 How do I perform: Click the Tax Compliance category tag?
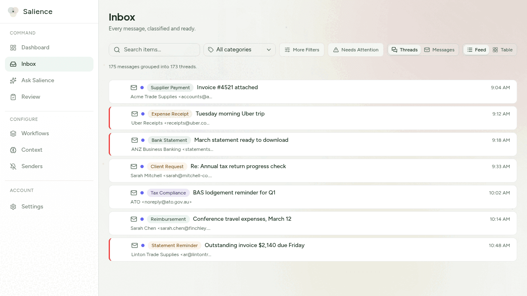click(x=168, y=193)
